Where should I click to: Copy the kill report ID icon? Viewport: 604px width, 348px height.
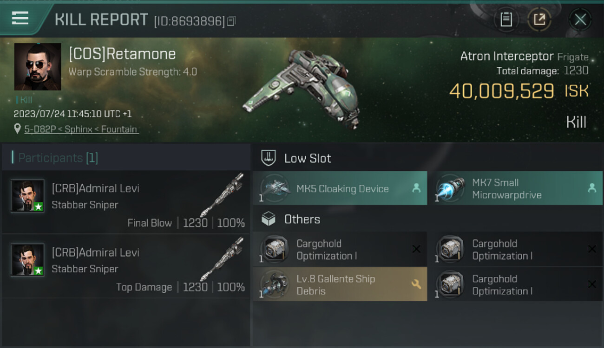click(231, 21)
